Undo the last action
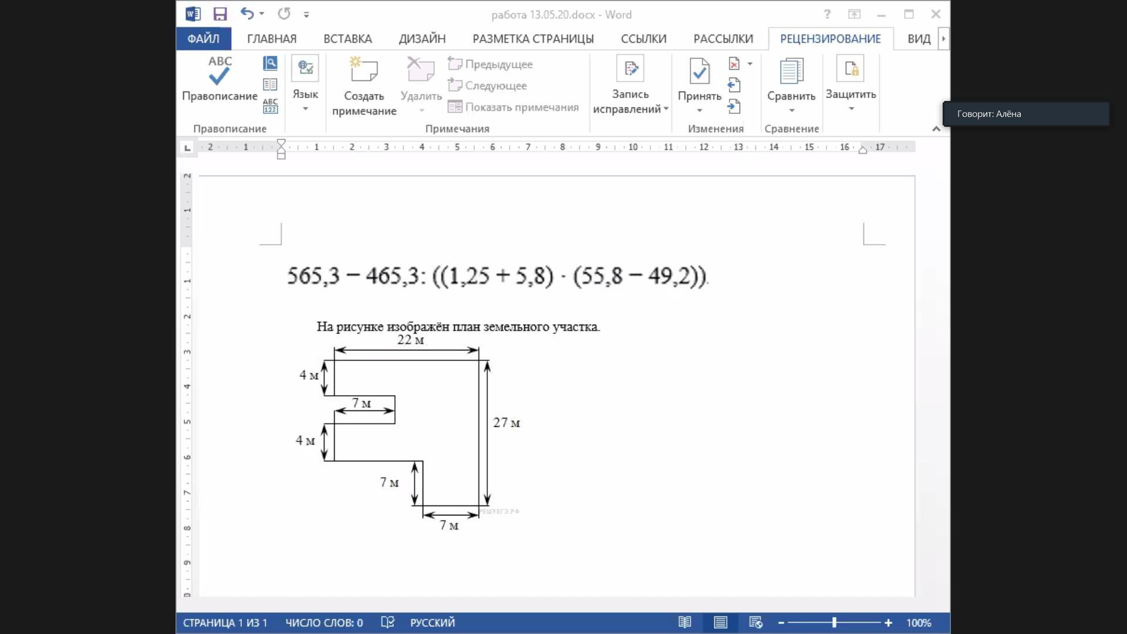This screenshot has height=634, width=1127. [x=247, y=14]
